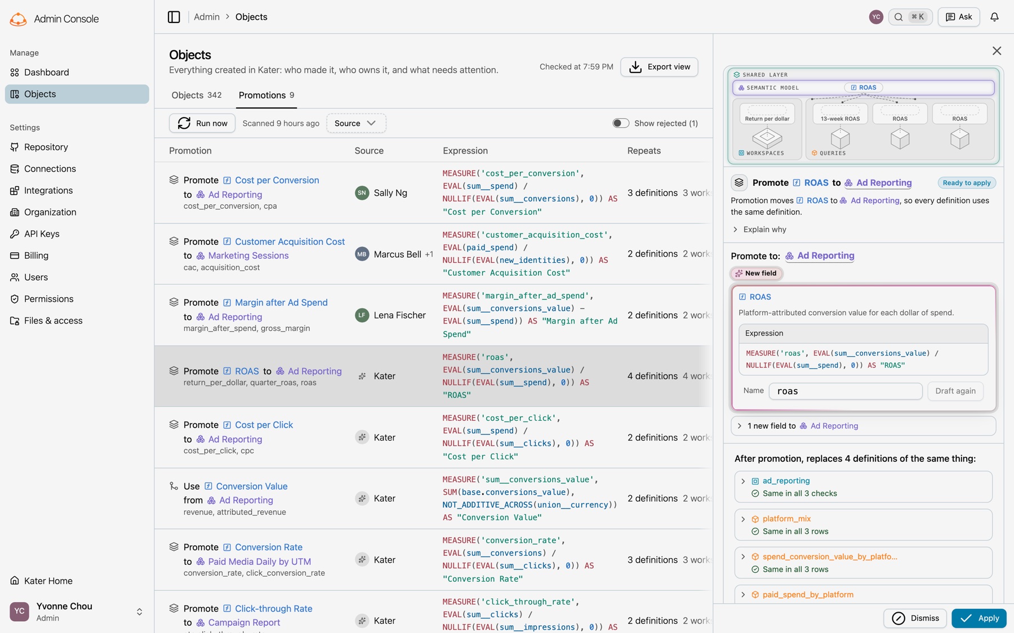Click the Organization menu item
1014x633 pixels.
[77, 213]
